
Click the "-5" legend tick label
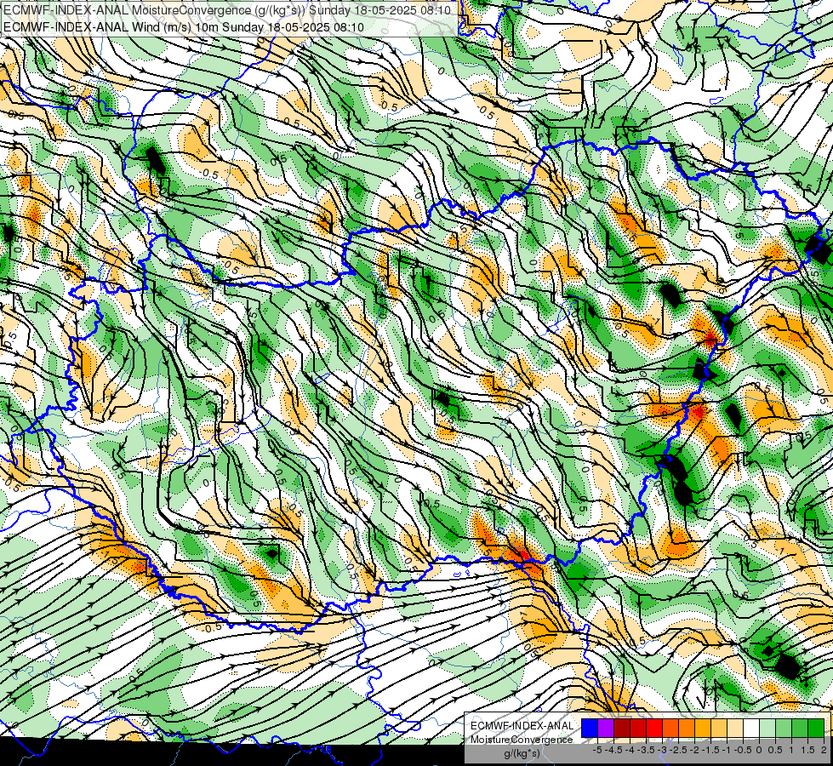point(597,750)
